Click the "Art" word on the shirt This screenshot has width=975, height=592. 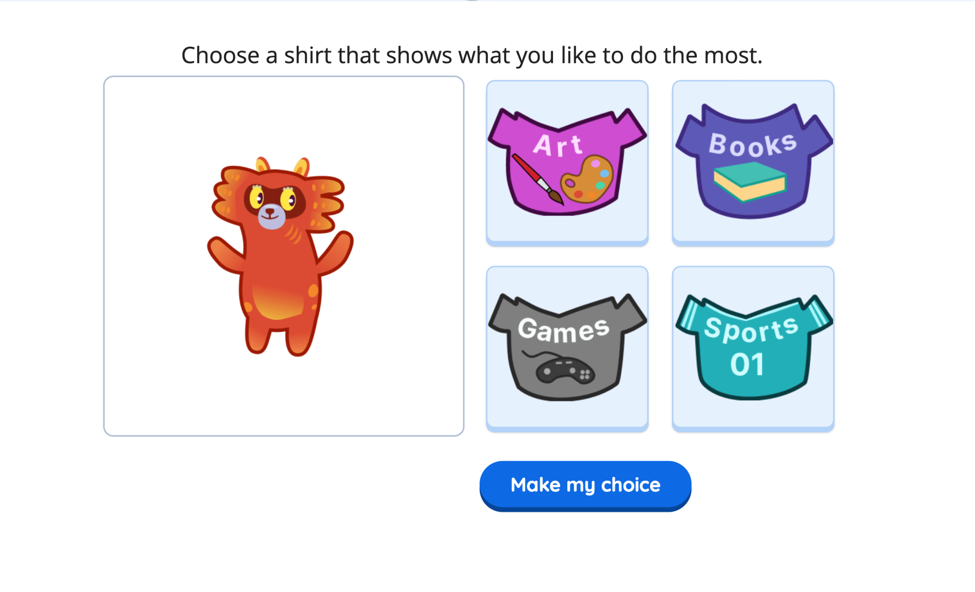point(557,145)
